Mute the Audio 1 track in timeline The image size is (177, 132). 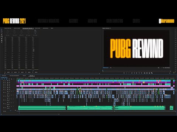point(10,91)
